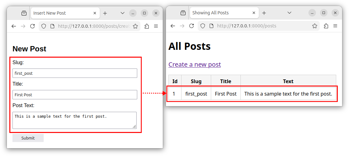Open extensions in the Showing All Posts window
The width and height of the screenshot is (349, 156).
pyautogui.click(x=326, y=26)
